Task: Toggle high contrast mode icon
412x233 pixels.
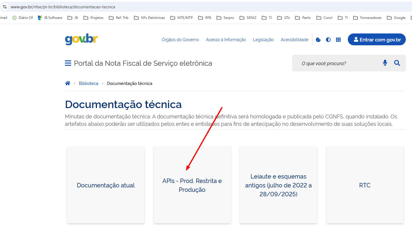Action: click(x=328, y=40)
